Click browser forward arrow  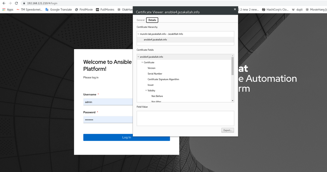pyautogui.click(x=10, y=3)
